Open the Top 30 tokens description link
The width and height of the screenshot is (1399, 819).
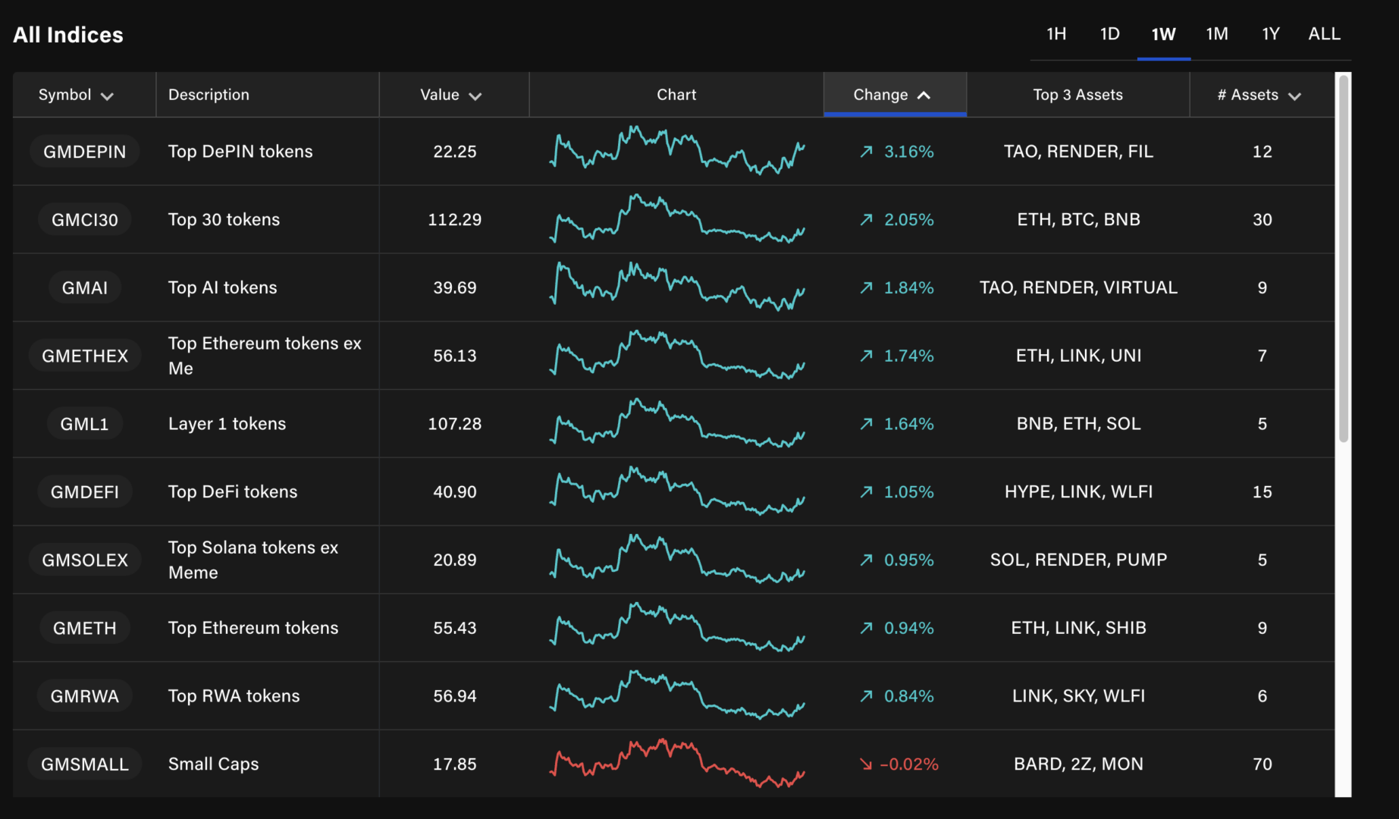click(x=224, y=219)
